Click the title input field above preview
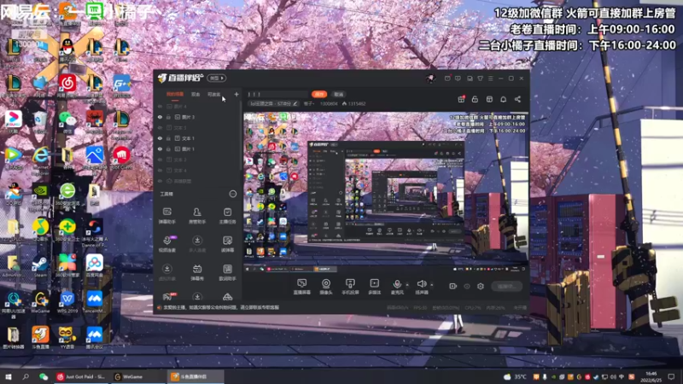The width and height of the screenshot is (683, 384). tap(277, 94)
